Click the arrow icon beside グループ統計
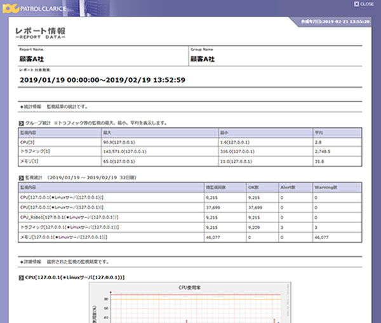This screenshot has height=323, width=381. click(x=21, y=123)
